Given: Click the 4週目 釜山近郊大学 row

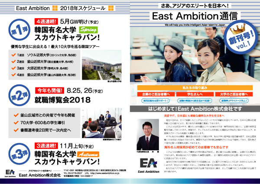Looking at the screenshot, I should point(44,75).
